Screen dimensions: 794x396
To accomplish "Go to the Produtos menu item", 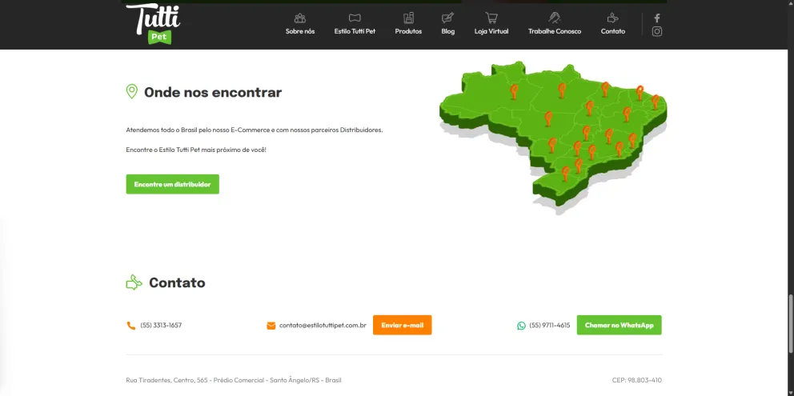I will [408, 31].
